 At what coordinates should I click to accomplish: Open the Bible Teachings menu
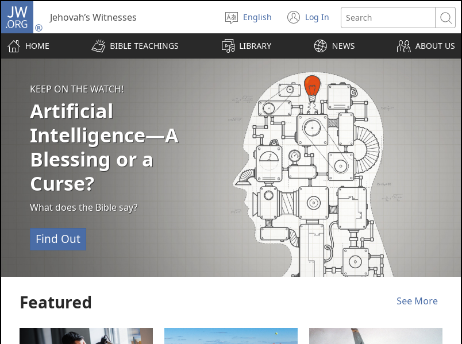[144, 46]
